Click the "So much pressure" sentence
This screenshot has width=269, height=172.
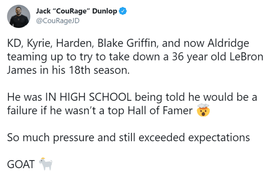[x=44, y=138]
